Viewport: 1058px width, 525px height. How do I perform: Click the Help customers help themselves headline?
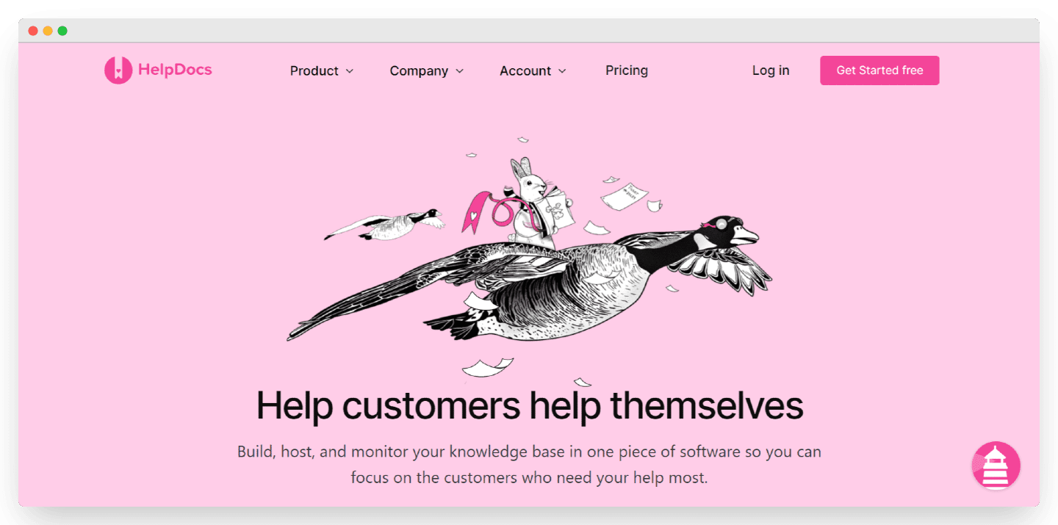click(530, 405)
